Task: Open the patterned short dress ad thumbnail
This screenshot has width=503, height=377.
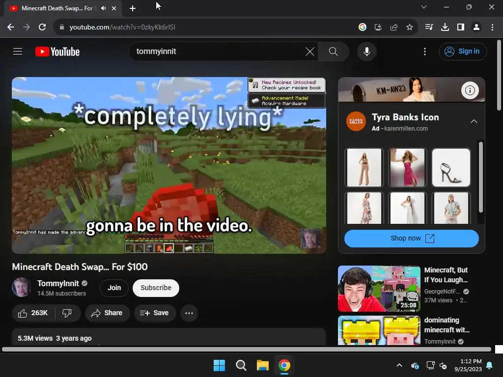Action: [x=451, y=208]
